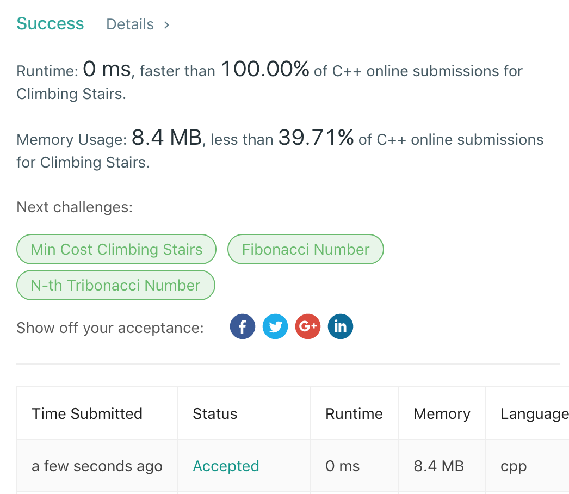Click the Runtime column header
The image size is (569, 494).
[x=354, y=413]
